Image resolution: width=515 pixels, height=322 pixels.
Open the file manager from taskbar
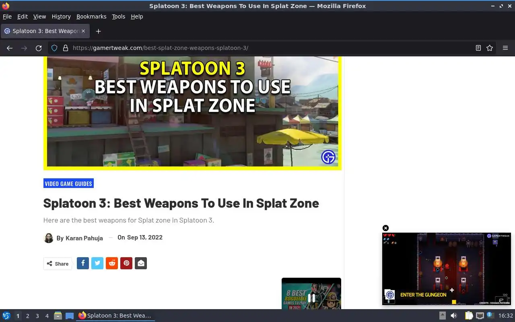click(58, 316)
